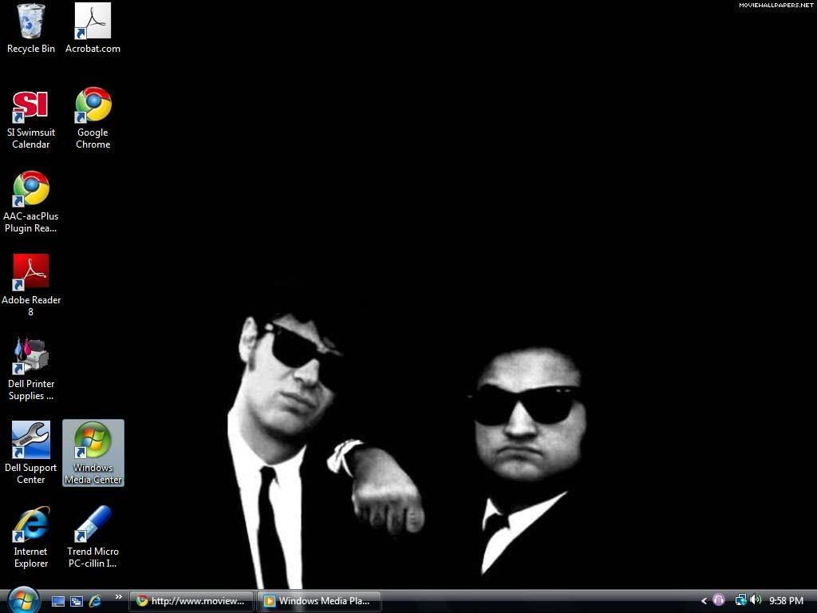Select the Internet Explorer desktop icon
Image resolution: width=817 pixels, height=613 pixels.
(x=31, y=525)
